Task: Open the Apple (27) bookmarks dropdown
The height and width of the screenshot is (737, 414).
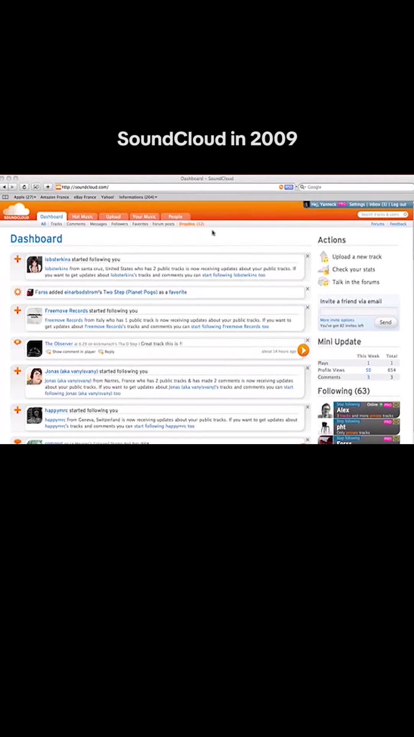Action: [25, 197]
